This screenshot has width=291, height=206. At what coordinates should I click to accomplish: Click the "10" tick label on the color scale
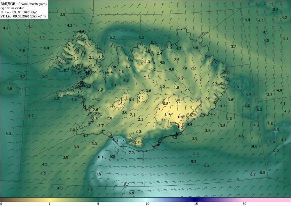pyautogui.click(x=147, y=204)
